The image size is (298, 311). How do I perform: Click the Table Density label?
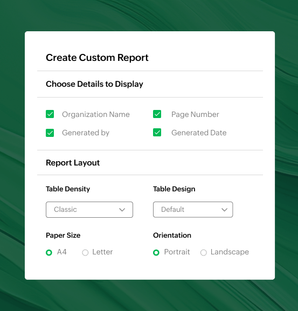68,189
